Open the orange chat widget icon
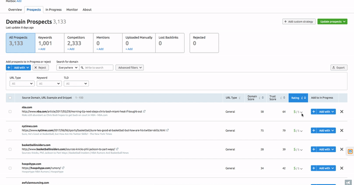 (350, 151)
